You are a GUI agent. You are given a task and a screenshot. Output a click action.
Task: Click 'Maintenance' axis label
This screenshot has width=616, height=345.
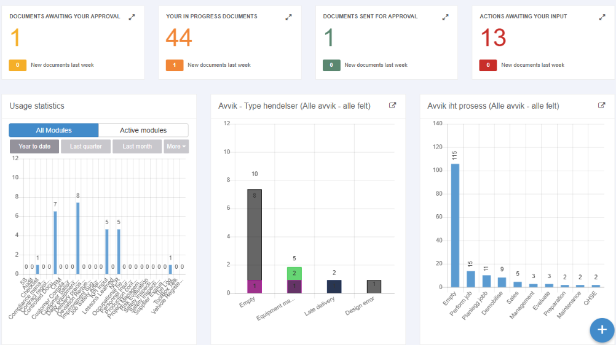569,304
